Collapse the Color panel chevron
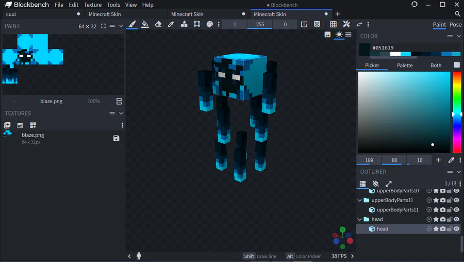Image resolution: width=464 pixels, height=262 pixels. [x=459, y=36]
